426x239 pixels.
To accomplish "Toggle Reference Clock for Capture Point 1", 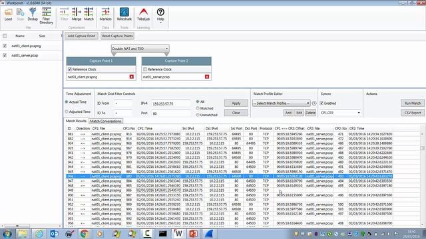I will (70, 69).
